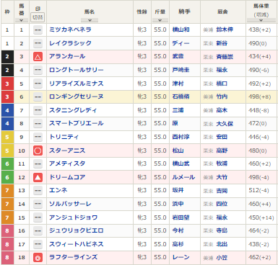Screen dimensions: 278x265
Task: Open horse page for エンネ
Action: click(58, 190)
